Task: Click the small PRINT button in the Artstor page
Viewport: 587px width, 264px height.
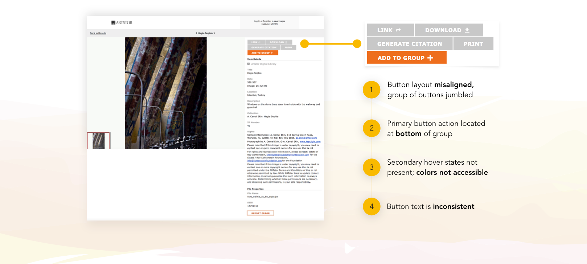Action: click(x=288, y=48)
